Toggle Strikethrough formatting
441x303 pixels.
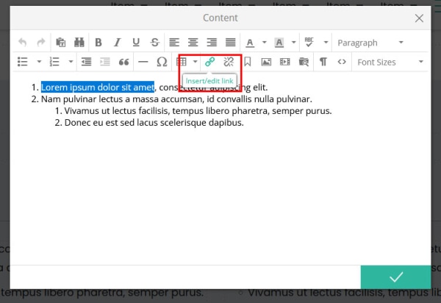point(154,43)
